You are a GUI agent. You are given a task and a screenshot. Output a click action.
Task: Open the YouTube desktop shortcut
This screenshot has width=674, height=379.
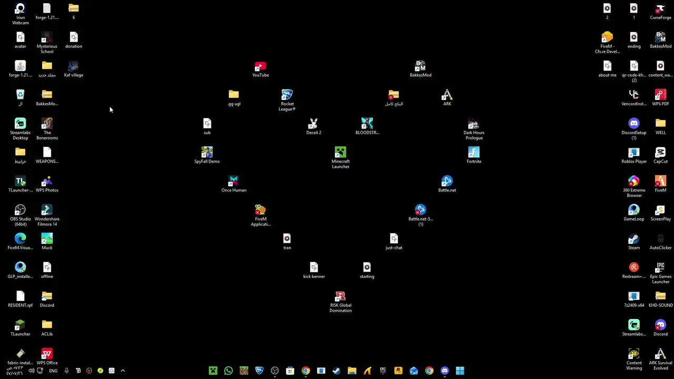pyautogui.click(x=261, y=69)
